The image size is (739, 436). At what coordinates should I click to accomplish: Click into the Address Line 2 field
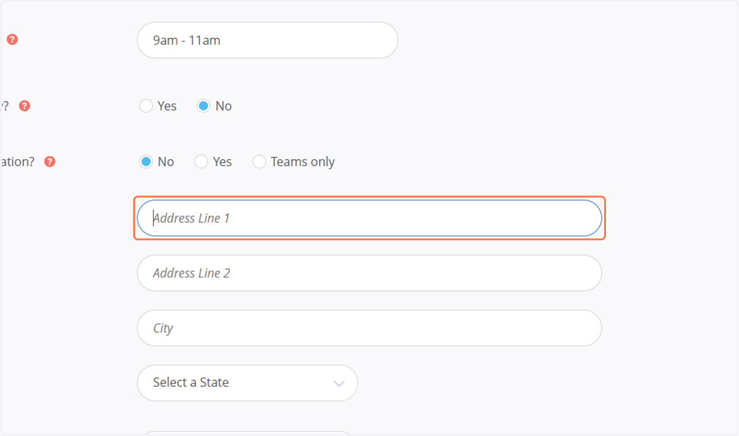(x=369, y=273)
